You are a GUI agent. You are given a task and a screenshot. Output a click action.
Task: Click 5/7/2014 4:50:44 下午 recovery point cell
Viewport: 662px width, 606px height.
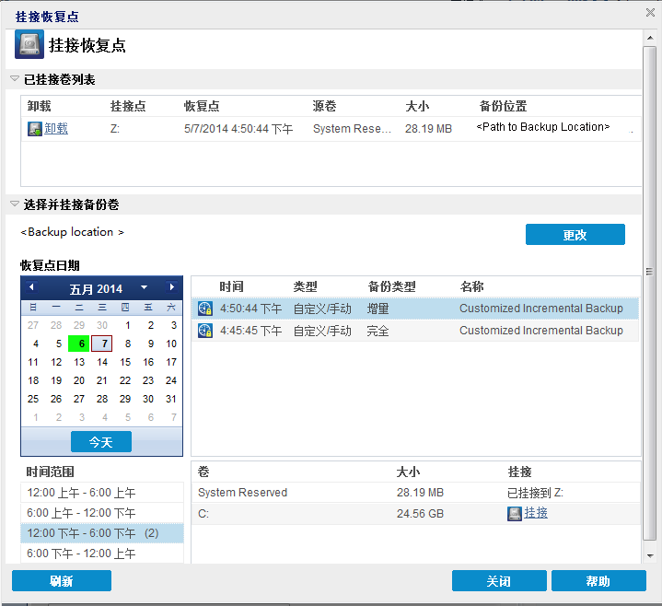[238, 129]
